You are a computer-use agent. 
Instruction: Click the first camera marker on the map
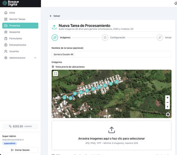(65, 98)
